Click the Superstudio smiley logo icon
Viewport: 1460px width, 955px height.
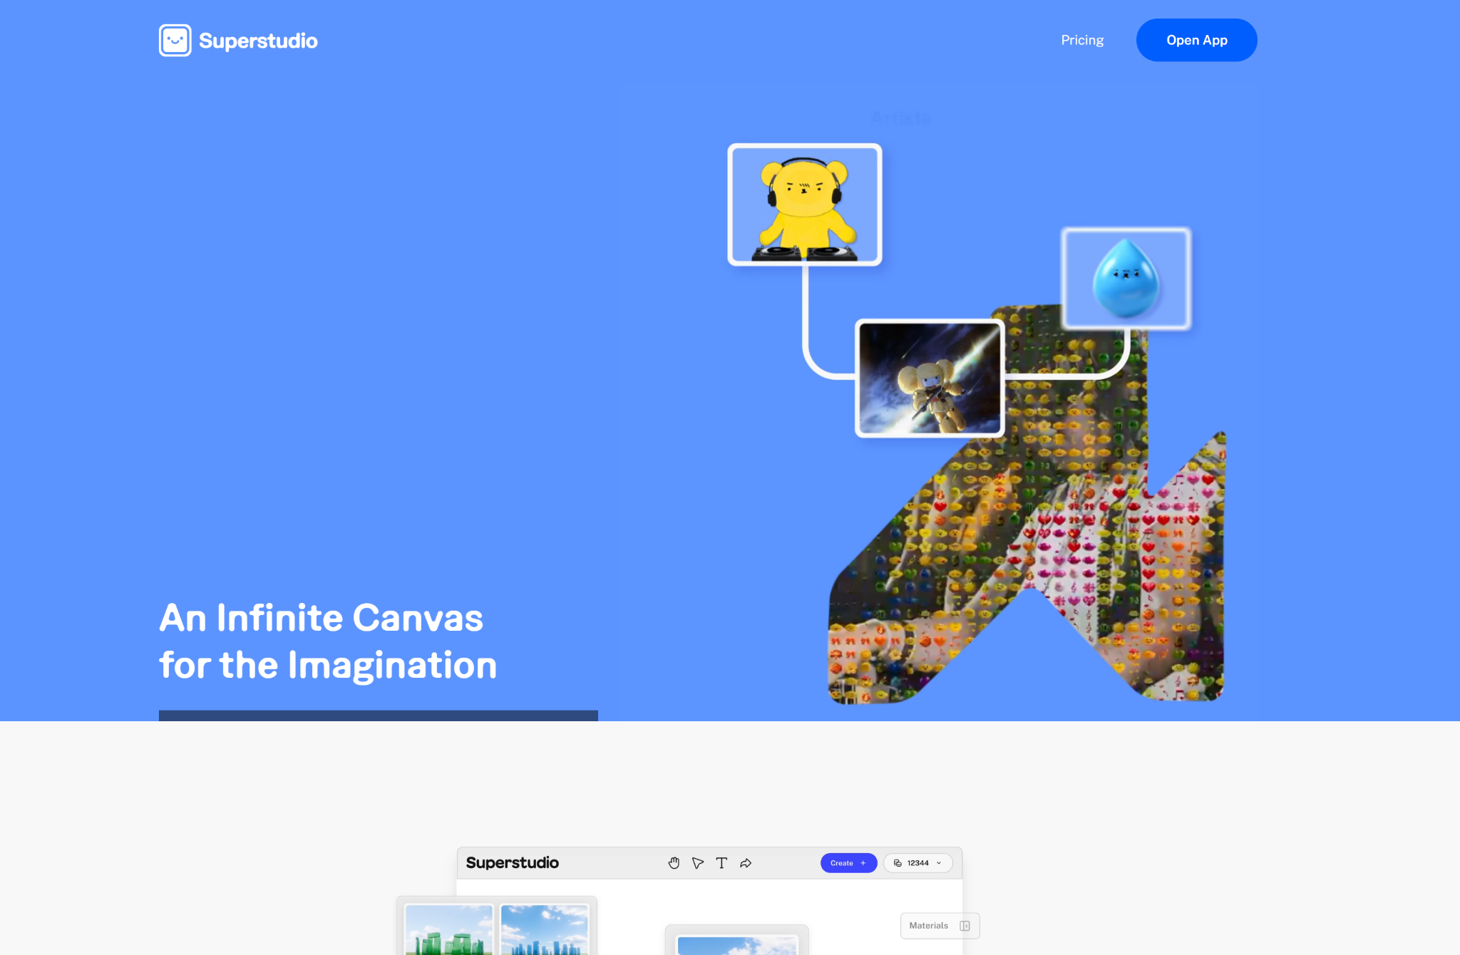[x=175, y=41]
